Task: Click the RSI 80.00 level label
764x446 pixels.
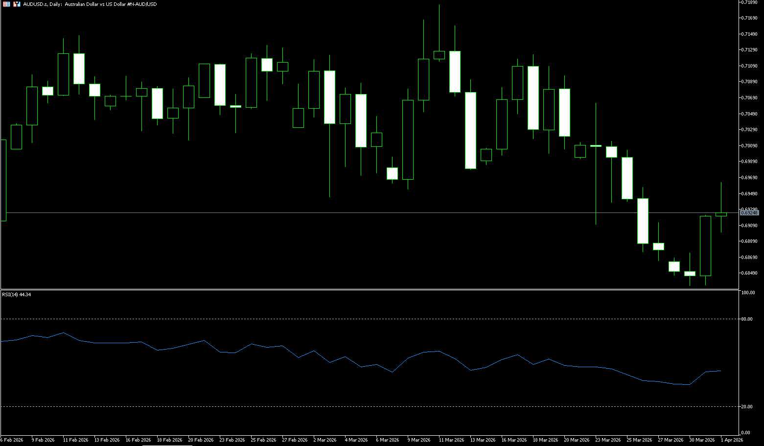Action: point(747,319)
